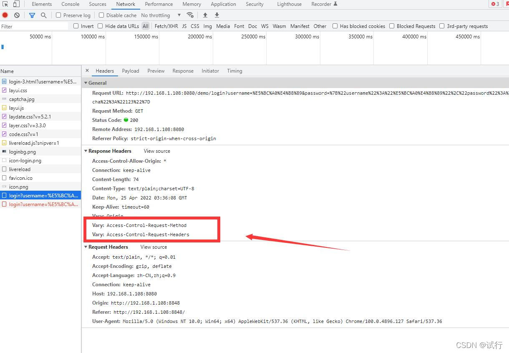509x353 pixels.
Task: View source of Request Headers
Action: click(154, 247)
